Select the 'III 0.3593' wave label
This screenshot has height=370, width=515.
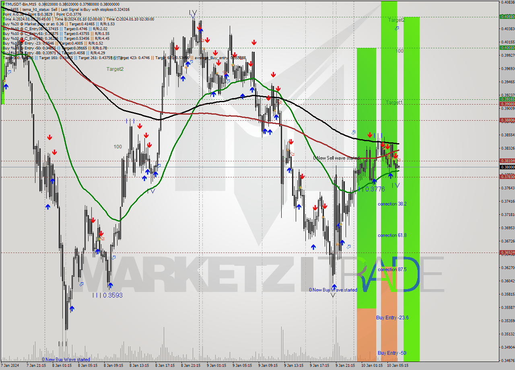click(107, 295)
